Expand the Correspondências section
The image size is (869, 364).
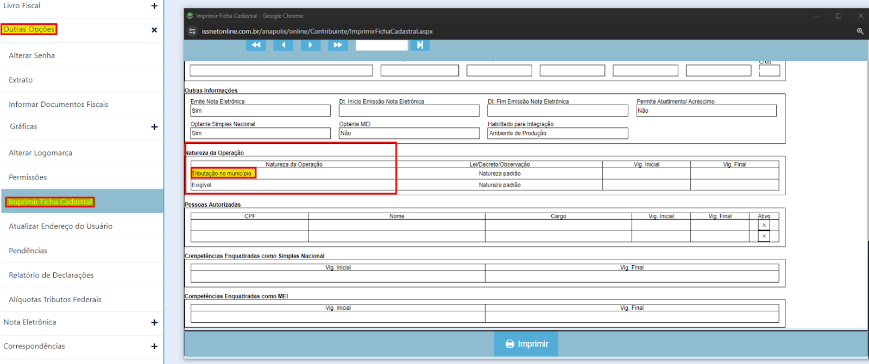pyautogui.click(x=154, y=347)
